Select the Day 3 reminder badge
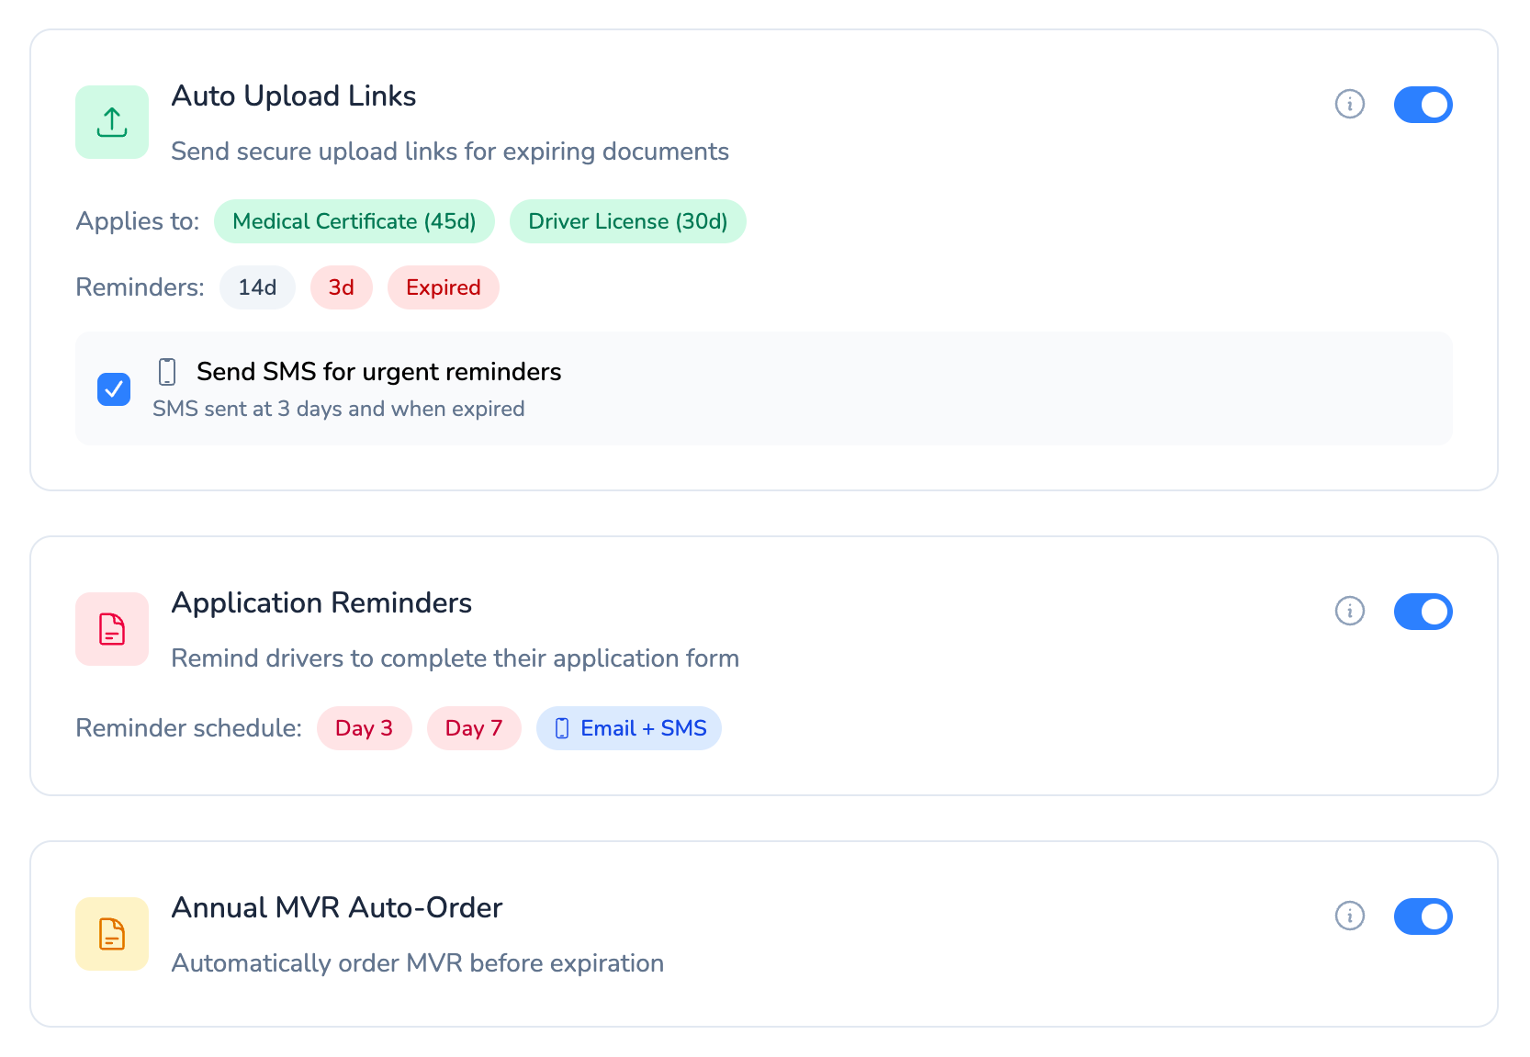Viewport: 1530px width, 1057px height. point(364,728)
